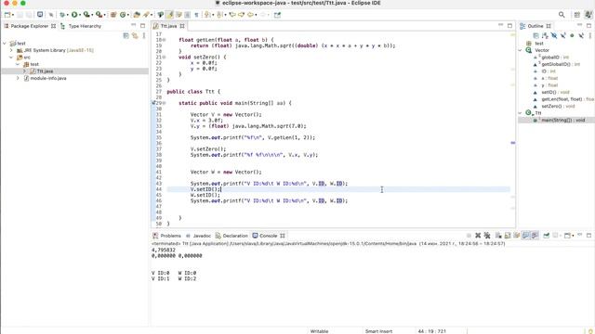Expand JRE System Library node
This screenshot has height=334, width=595.
click(11, 50)
